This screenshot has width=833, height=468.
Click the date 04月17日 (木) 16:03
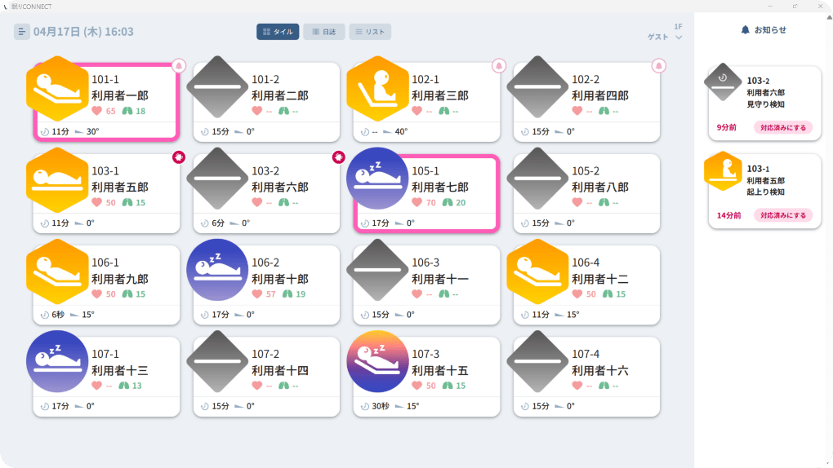(83, 32)
